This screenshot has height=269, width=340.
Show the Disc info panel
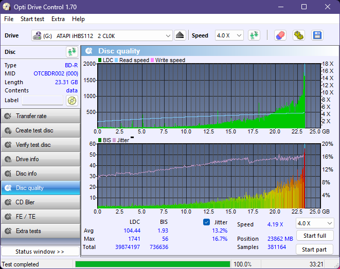click(x=41, y=174)
